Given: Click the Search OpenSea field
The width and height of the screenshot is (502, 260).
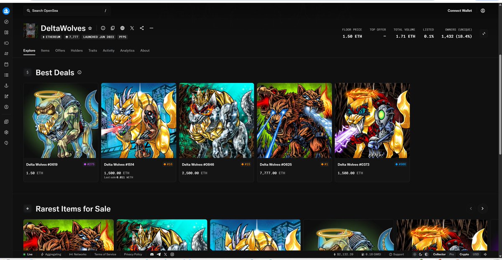Looking at the screenshot, I should pyautogui.click(x=67, y=10).
